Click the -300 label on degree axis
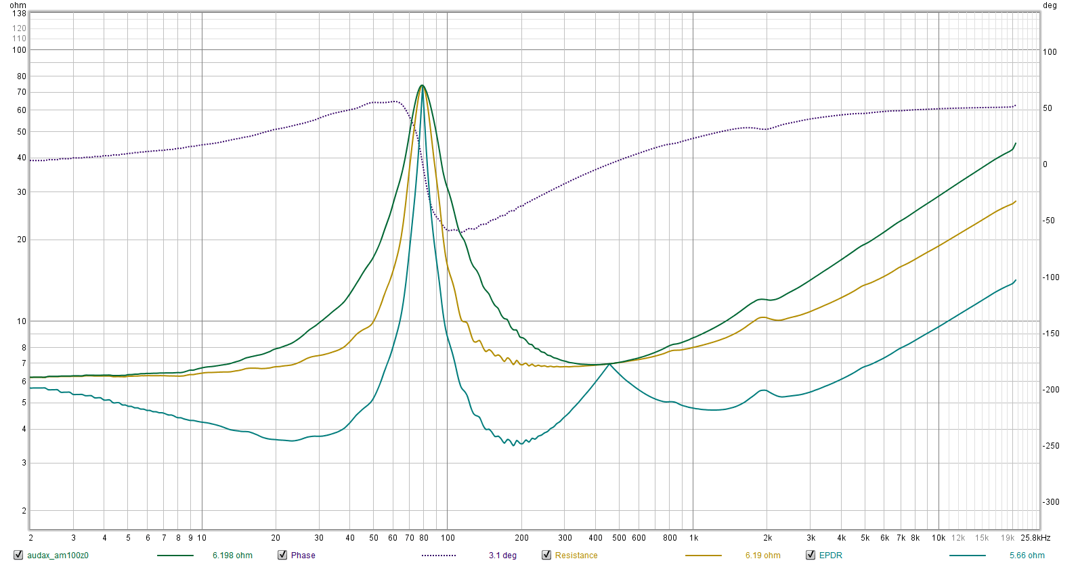Viewport: 1078px width, 565px height. click(1052, 502)
